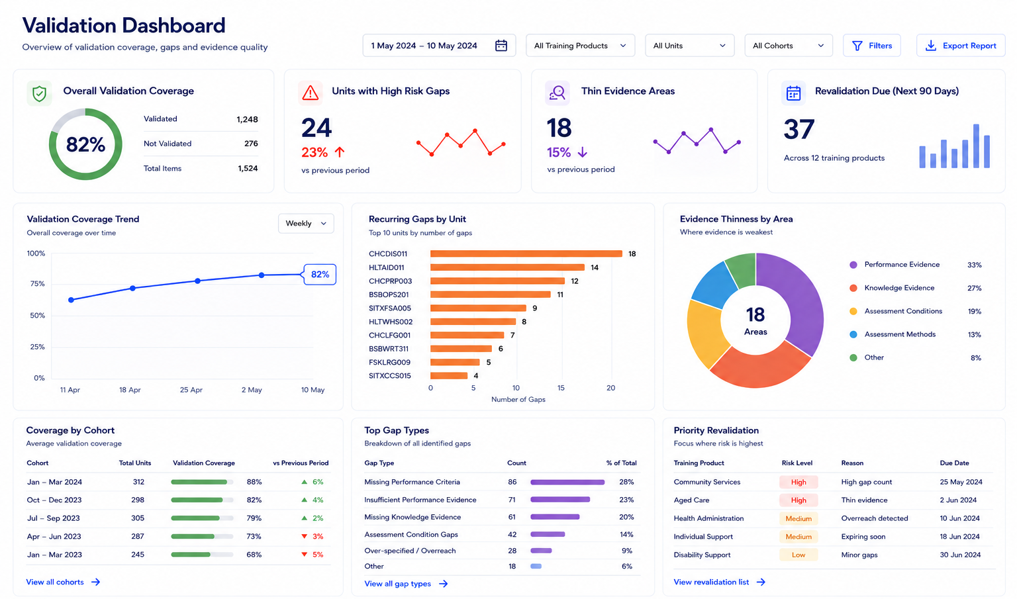
Task: Select the Aged Care training product row
Action: (x=834, y=500)
